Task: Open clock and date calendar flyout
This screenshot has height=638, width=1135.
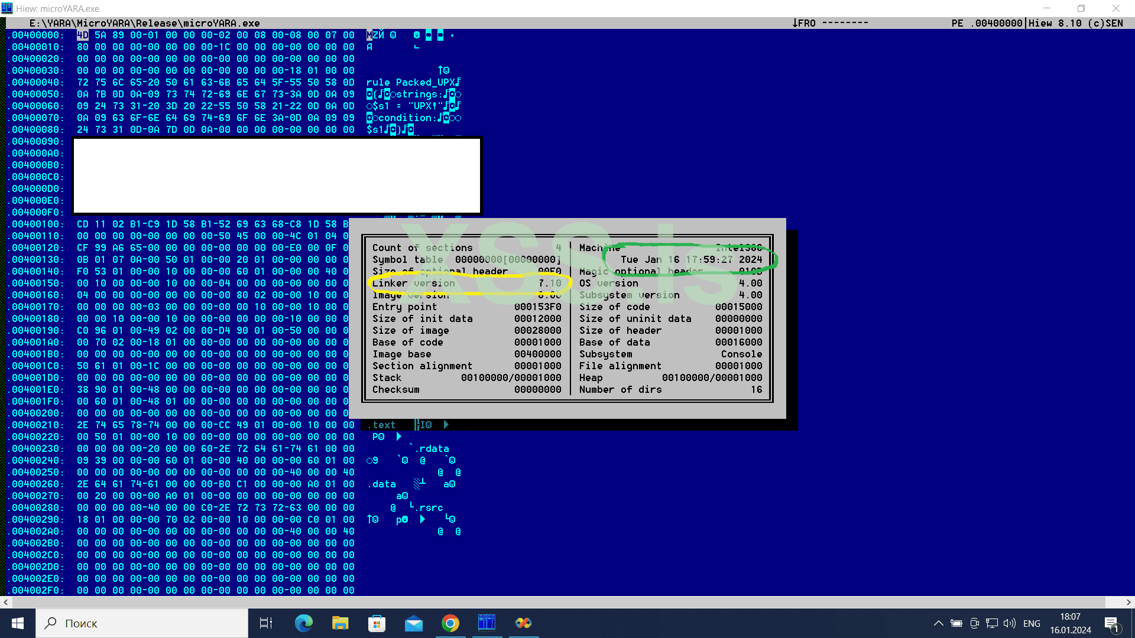Action: [x=1070, y=623]
